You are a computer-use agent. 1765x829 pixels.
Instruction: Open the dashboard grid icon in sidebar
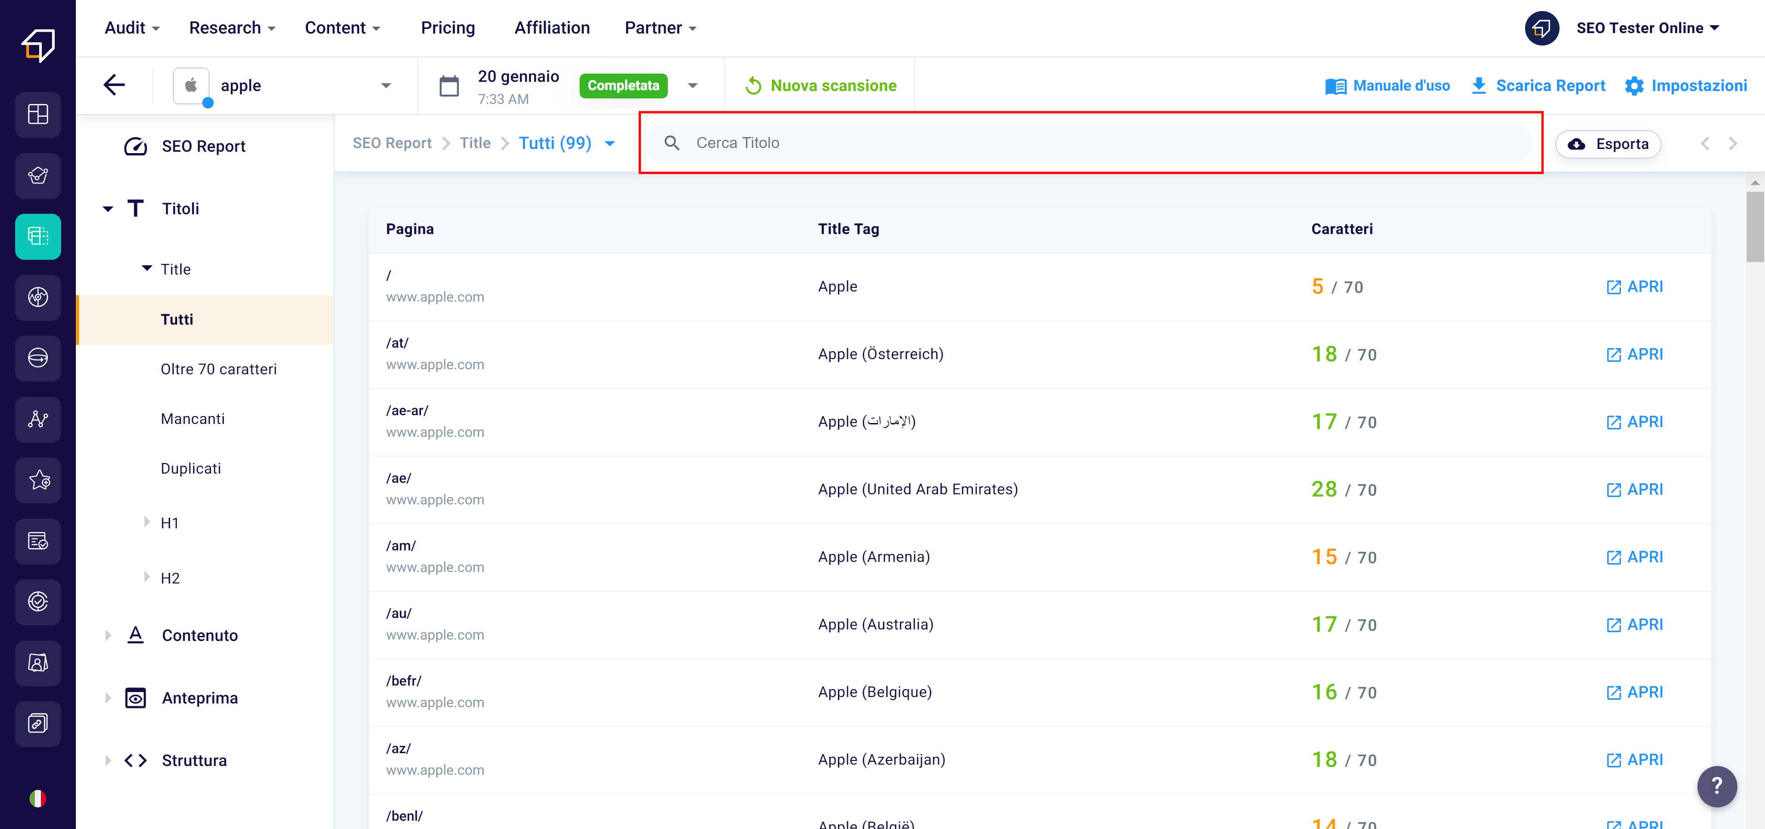pos(38,114)
